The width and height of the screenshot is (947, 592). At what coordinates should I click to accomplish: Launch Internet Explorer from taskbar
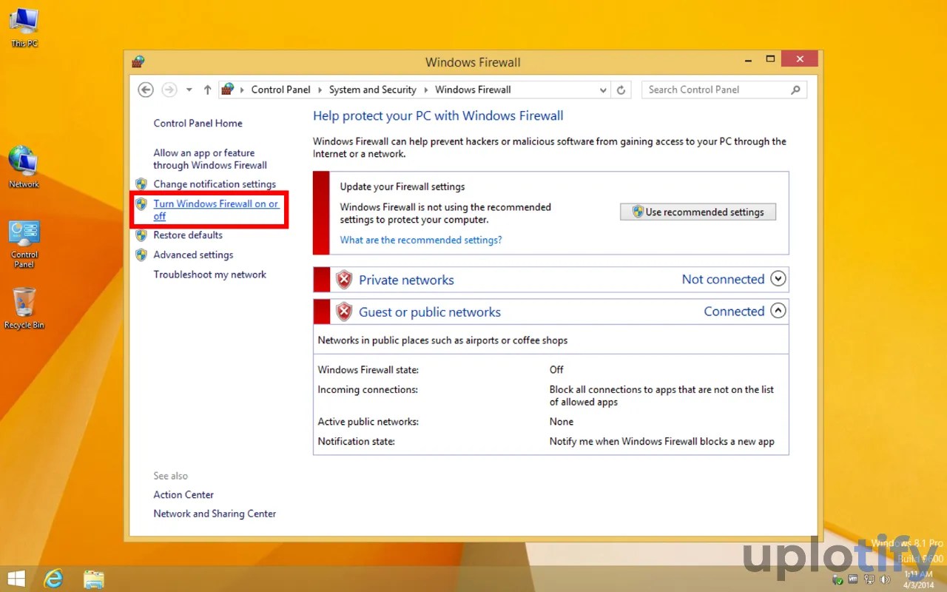coord(53,578)
